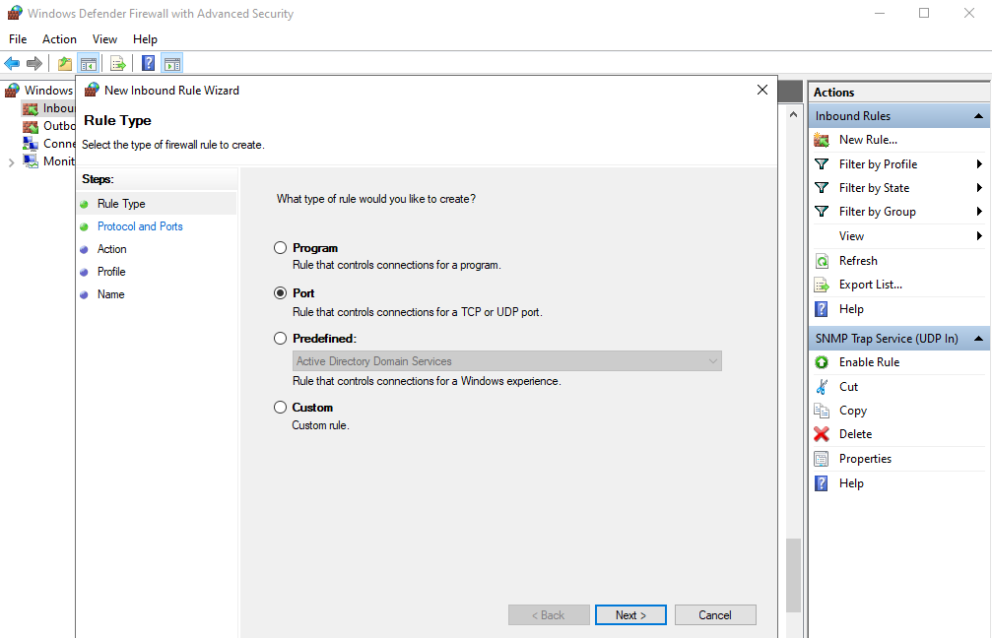The width and height of the screenshot is (992, 638).
Task: Open the File menu
Action: coord(18,39)
